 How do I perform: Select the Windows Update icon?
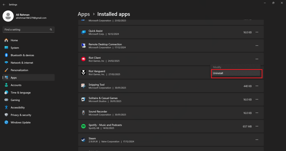coord(6,122)
